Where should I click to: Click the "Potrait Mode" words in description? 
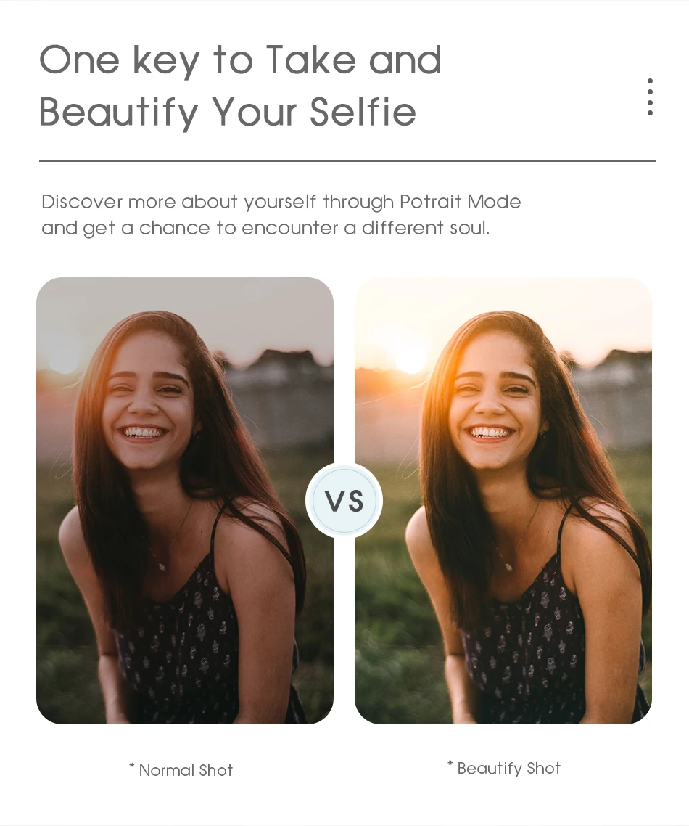pos(460,202)
